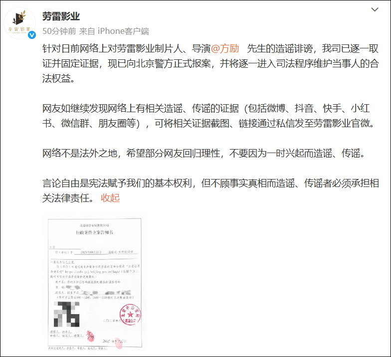This screenshot has height=357, width=391.
Task: Click the line 网络不是法外之地
Action: coord(204,153)
